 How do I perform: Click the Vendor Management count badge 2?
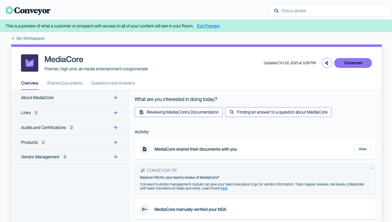click(65, 157)
